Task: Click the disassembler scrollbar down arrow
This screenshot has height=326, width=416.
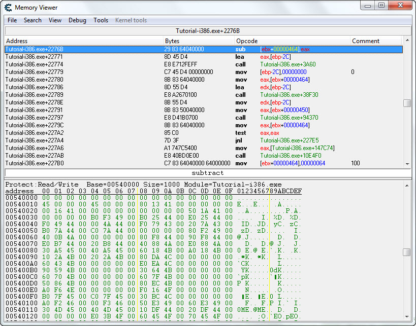Action: pyautogui.click(x=407, y=164)
